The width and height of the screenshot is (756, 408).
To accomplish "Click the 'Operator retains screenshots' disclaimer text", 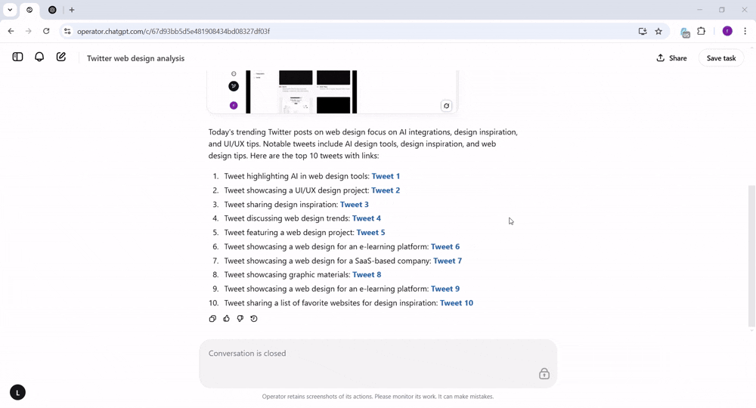I will click(378, 397).
